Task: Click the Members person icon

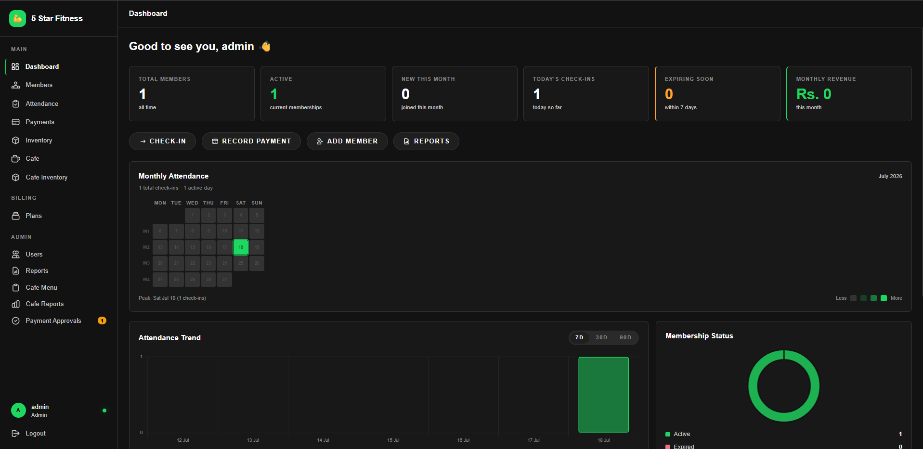Action: click(x=15, y=85)
